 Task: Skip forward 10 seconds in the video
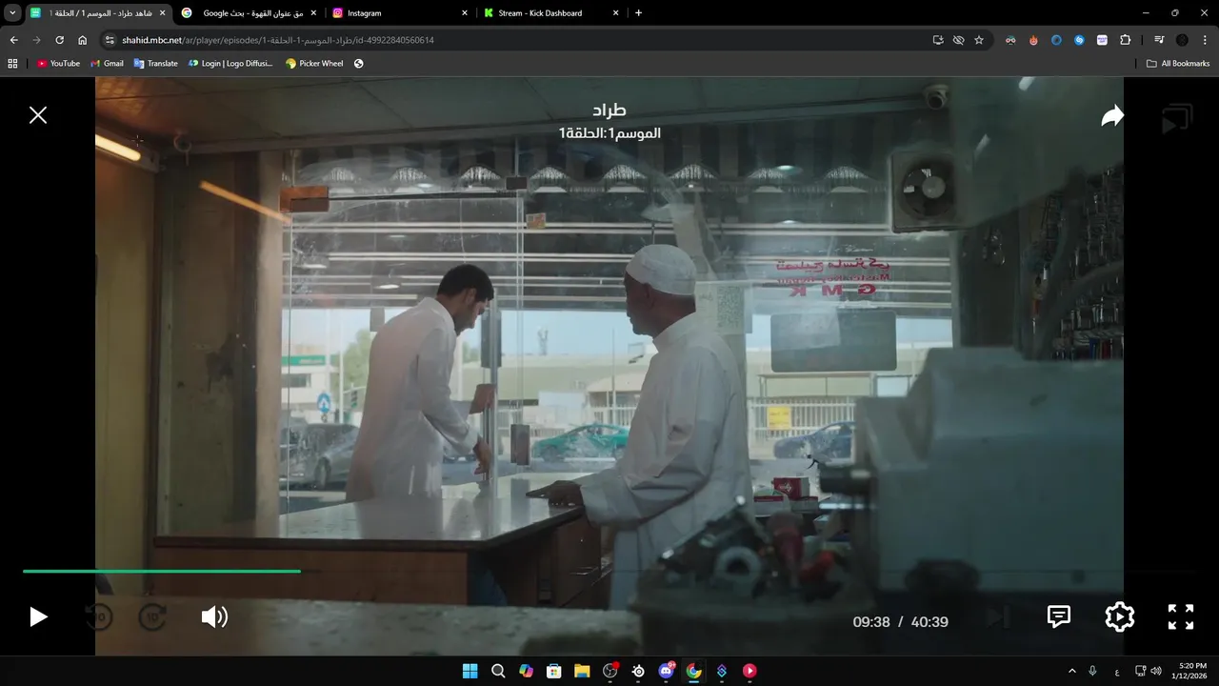pos(153,617)
